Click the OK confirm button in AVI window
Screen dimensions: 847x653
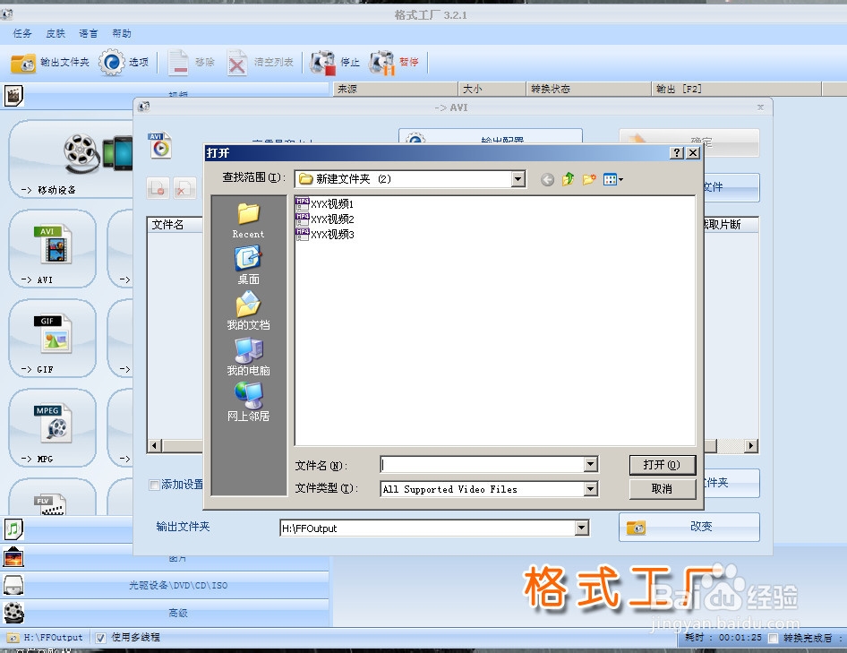click(x=689, y=142)
